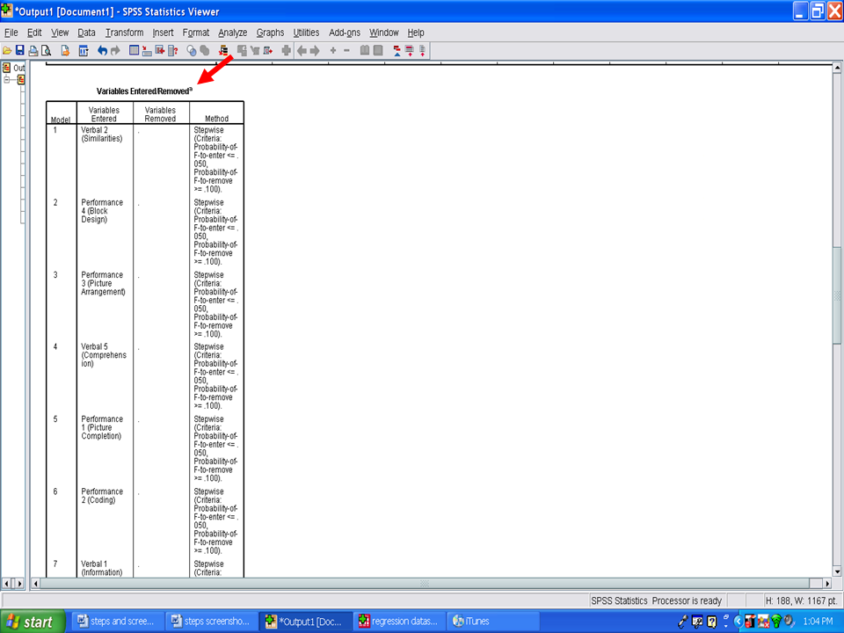
Task: Click the Print icon in toolbar
Action: (x=33, y=51)
